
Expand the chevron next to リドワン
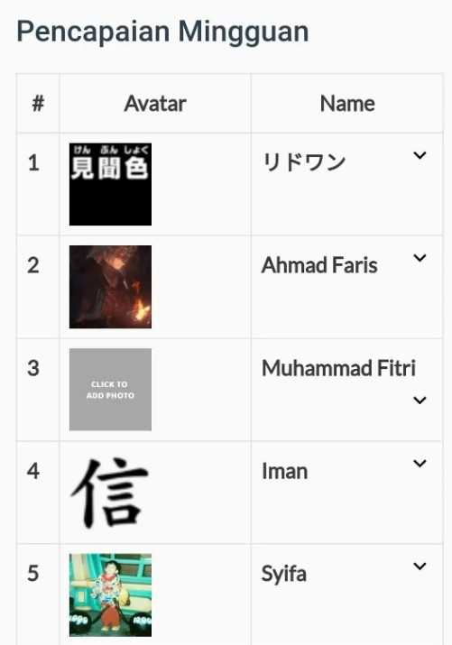coord(420,155)
